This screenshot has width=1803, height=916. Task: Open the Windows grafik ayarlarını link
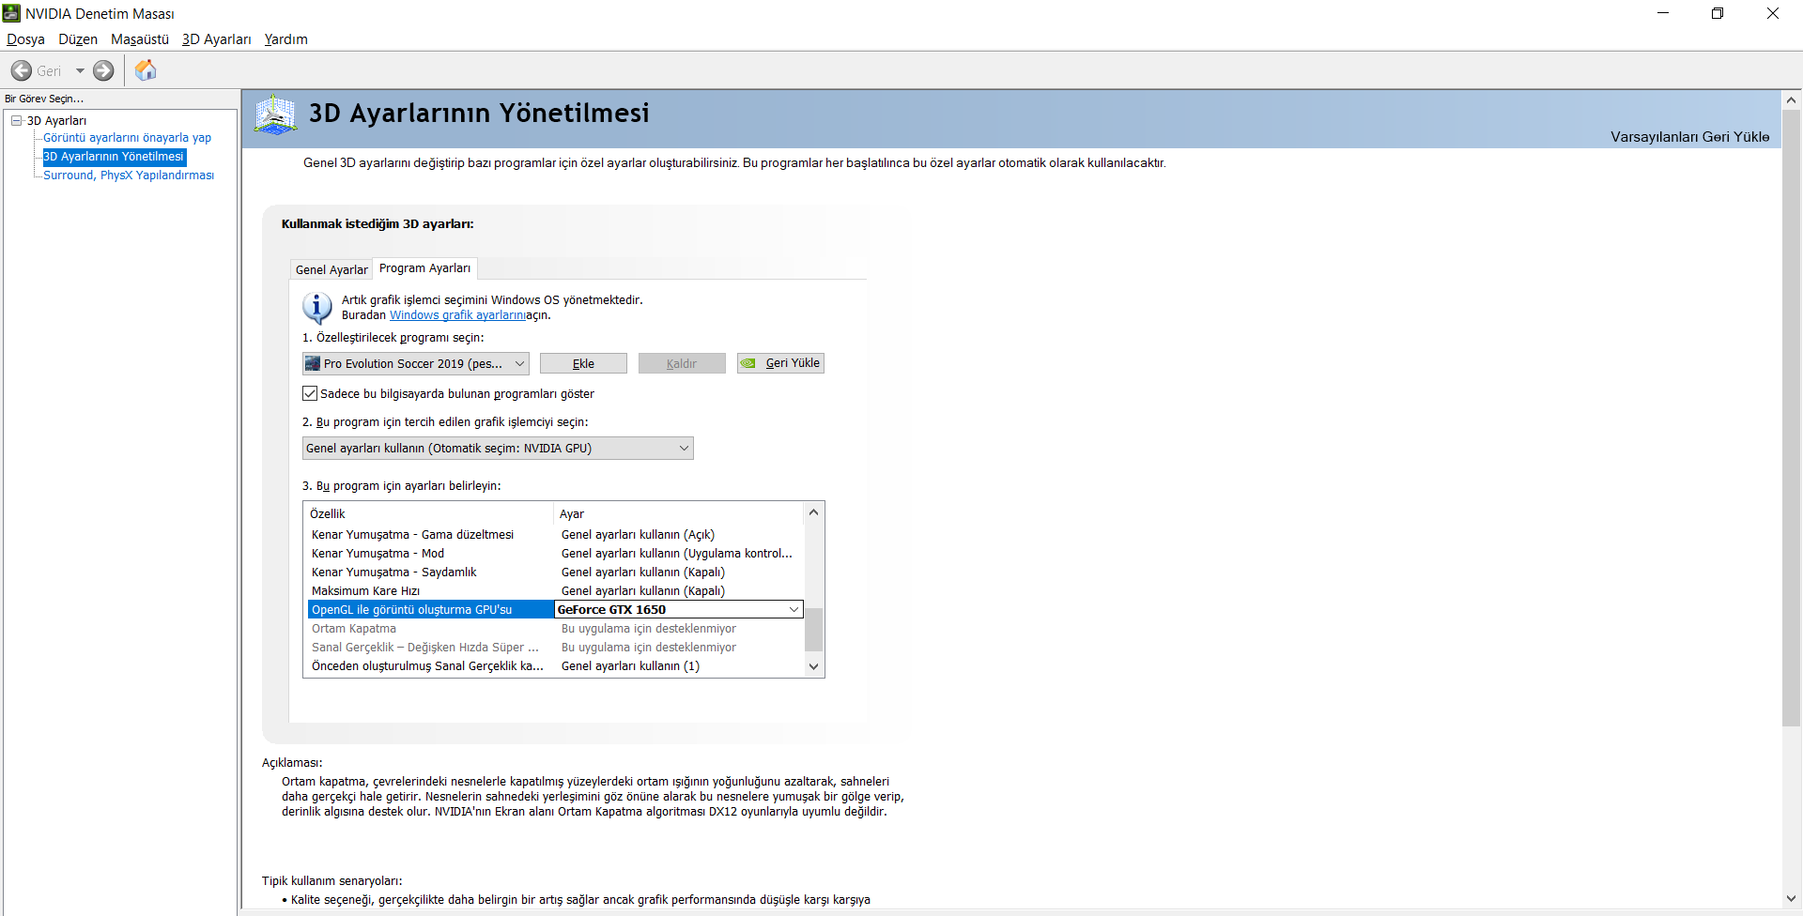coord(457,315)
